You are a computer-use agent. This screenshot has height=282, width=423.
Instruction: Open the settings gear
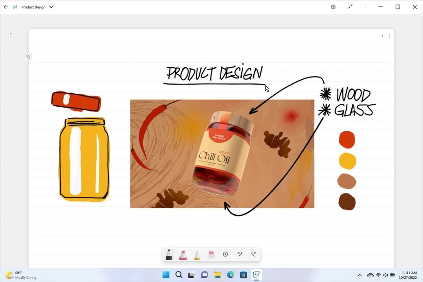click(x=333, y=7)
